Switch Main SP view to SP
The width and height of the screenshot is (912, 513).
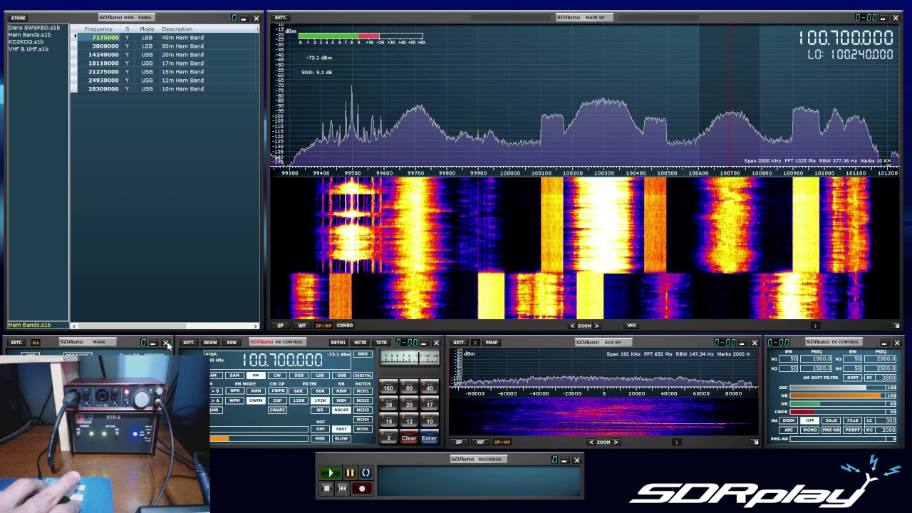(x=280, y=326)
